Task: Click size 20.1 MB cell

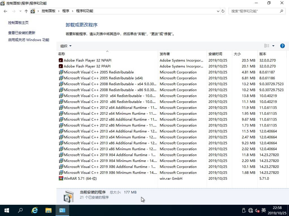Action: pyautogui.click(x=248, y=66)
